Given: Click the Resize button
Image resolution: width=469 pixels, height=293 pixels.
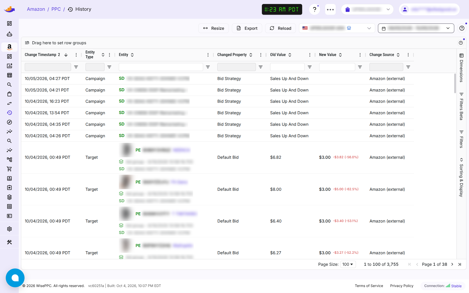Looking at the screenshot, I should pyautogui.click(x=214, y=28).
